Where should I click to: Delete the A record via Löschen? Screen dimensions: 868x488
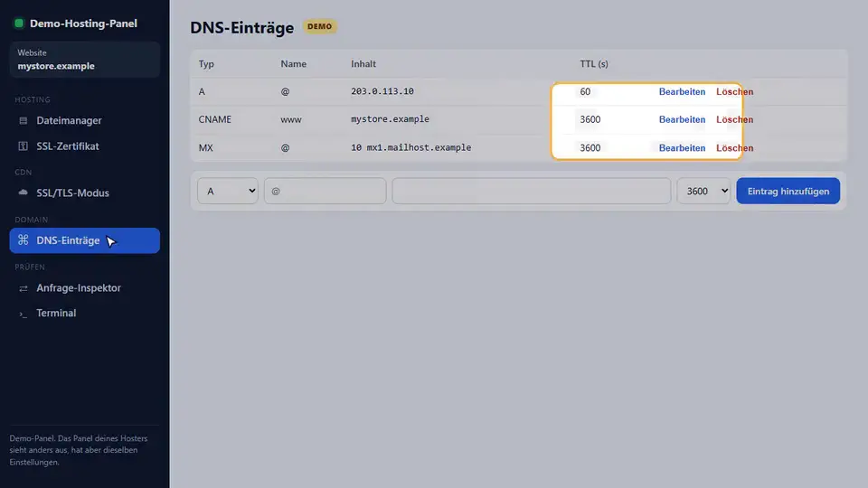(734, 92)
